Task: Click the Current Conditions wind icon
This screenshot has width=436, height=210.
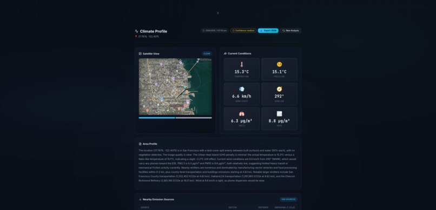Action: click(x=225, y=53)
